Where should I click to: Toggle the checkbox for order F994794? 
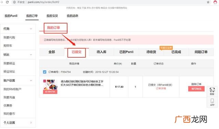tap(44, 72)
